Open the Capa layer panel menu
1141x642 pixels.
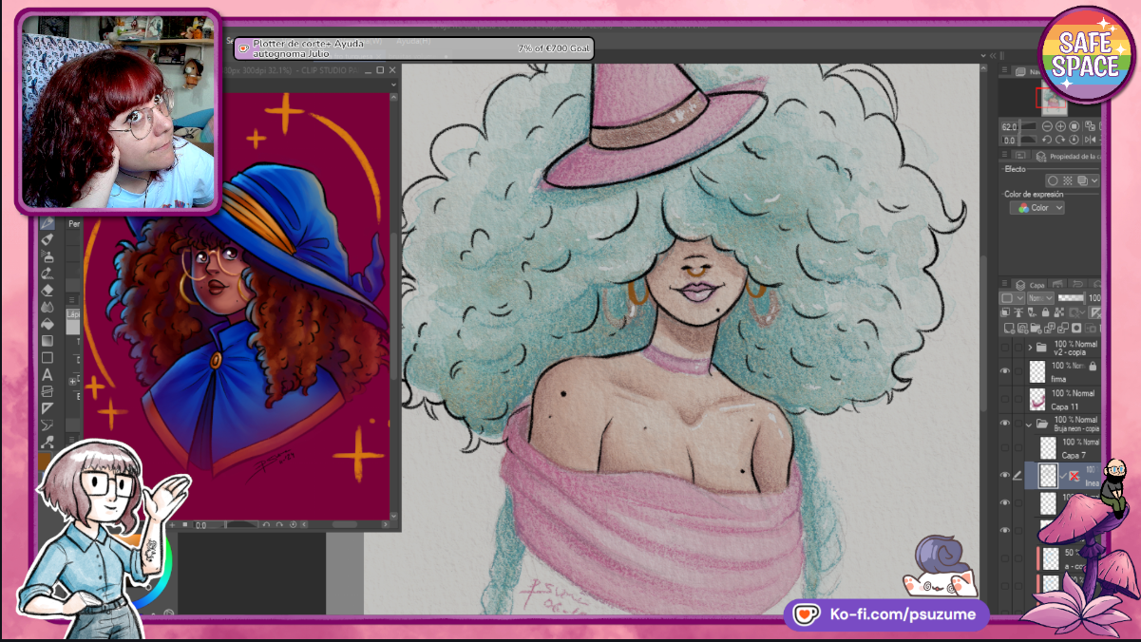point(1005,283)
